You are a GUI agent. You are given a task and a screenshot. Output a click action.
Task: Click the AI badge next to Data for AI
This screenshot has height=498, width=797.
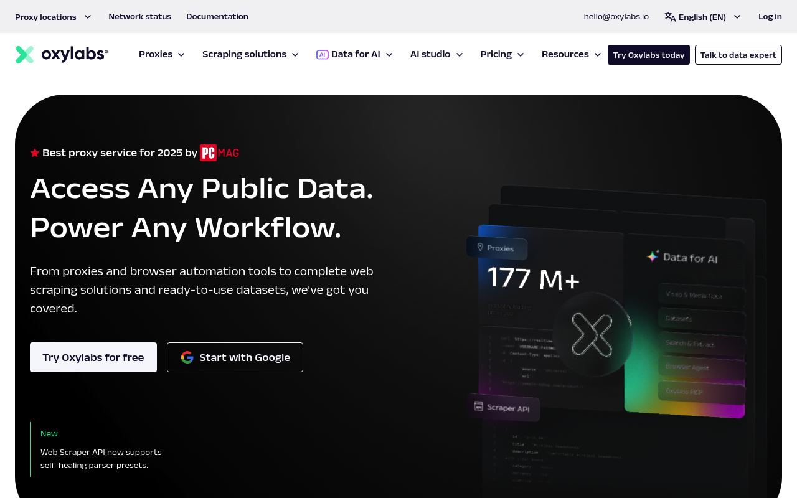pyautogui.click(x=322, y=54)
